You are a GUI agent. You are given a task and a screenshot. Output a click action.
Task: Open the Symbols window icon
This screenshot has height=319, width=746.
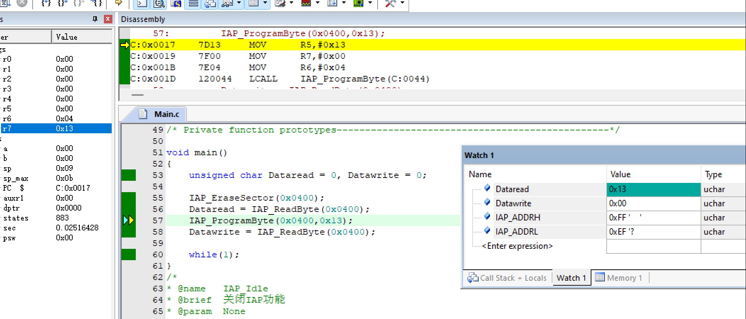click(176, 4)
